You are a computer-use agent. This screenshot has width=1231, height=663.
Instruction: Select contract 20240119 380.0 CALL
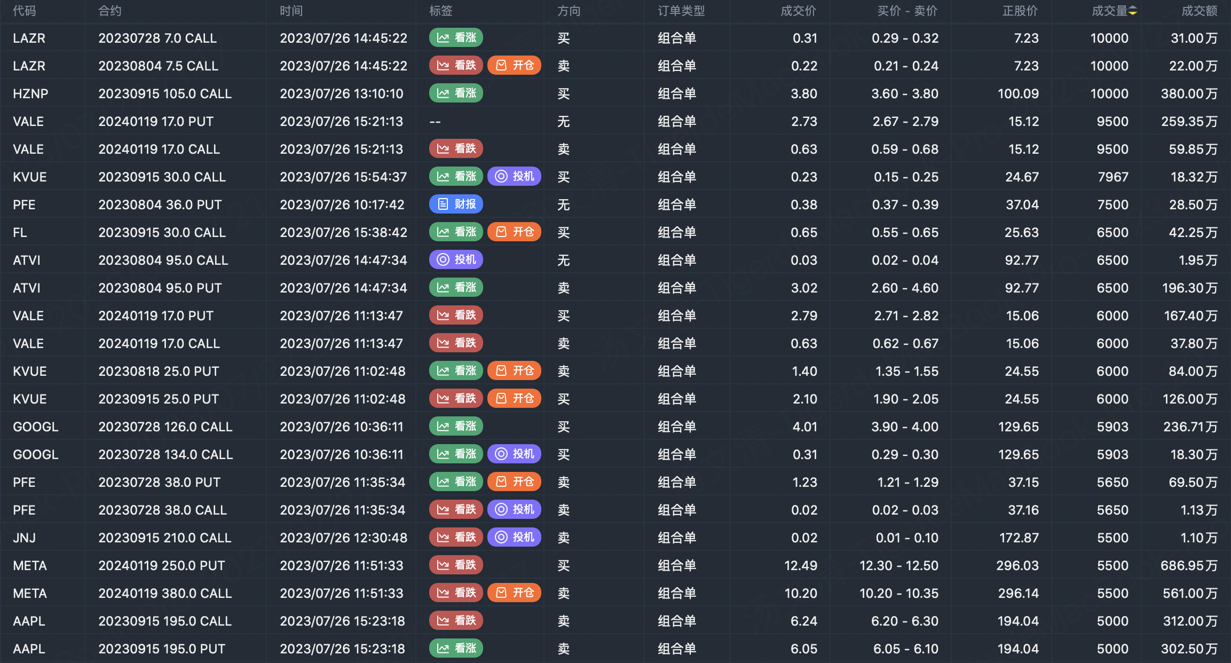tap(165, 593)
